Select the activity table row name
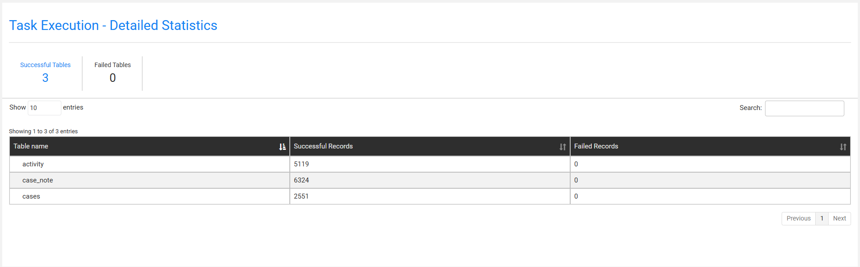This screenshot has width=860, height=267. pos(33,164)
